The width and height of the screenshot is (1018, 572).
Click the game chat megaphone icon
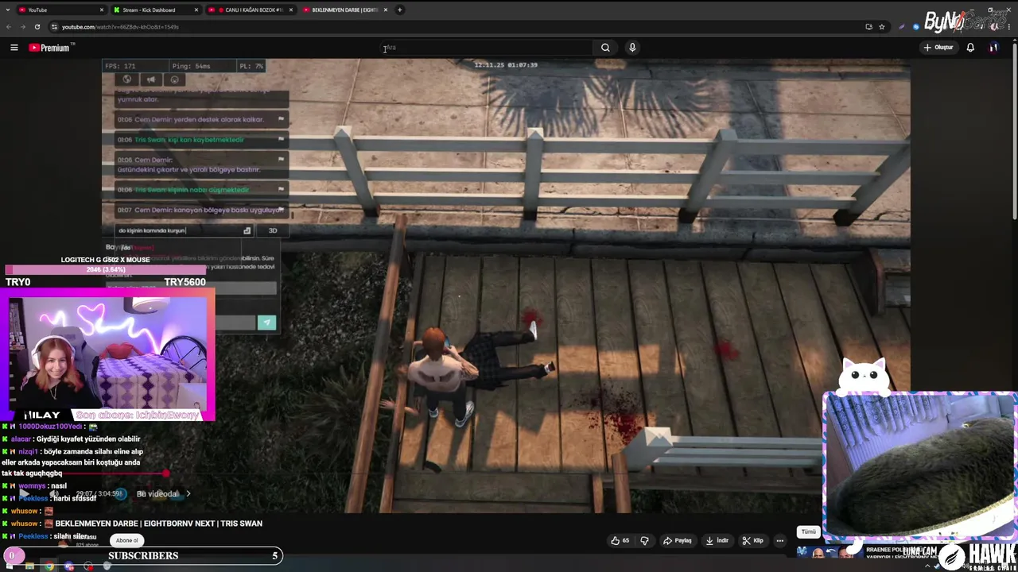tap(150, 79)
